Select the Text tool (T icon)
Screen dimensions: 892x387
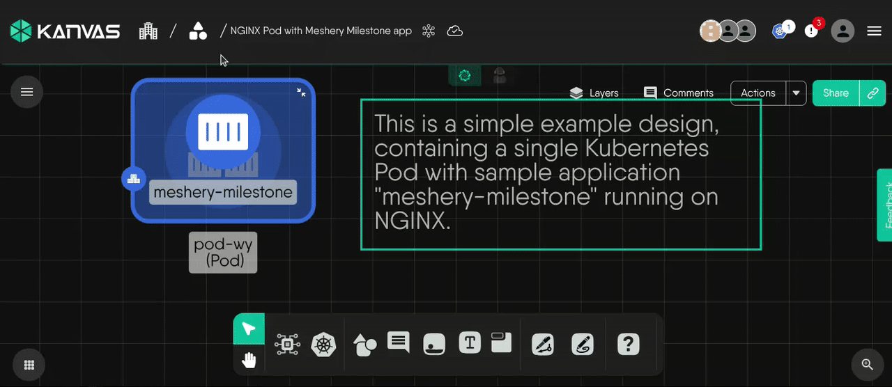tap(470, 342)
